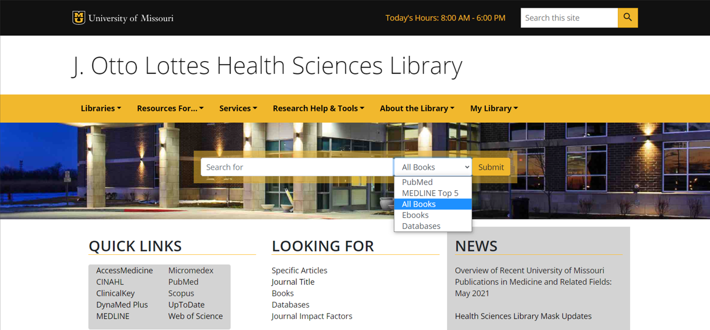710x330 pixels.
Task: Expand the Services navigation menu
Action: (238, 108)
